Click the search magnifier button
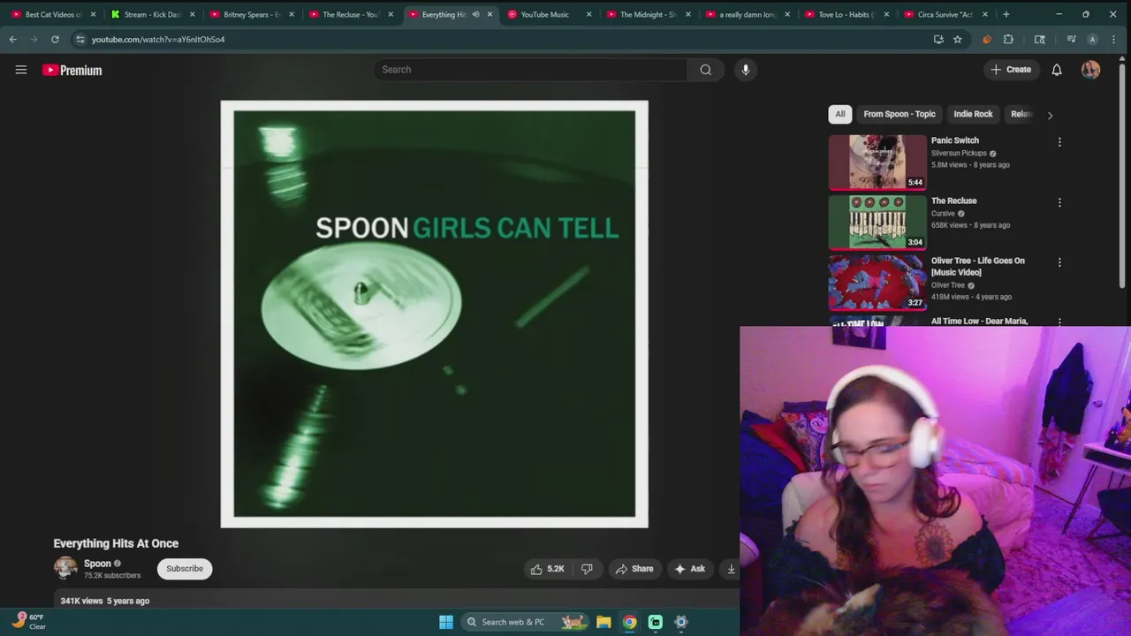The width and height of the screenshot is (1131, 636). (705, 70)
